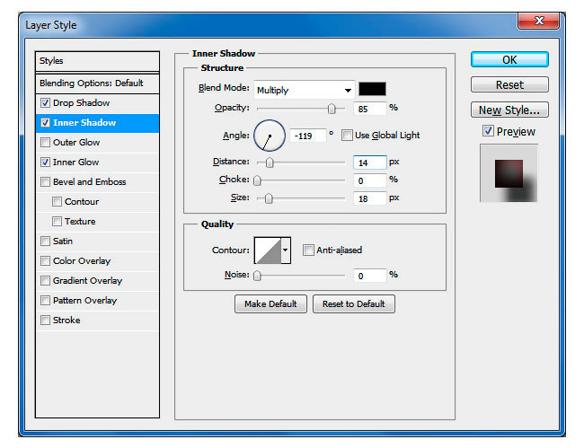This screenshot has width=584, height=448.
Task: Enable the Satin checkbox
Action: pos(45,241)
